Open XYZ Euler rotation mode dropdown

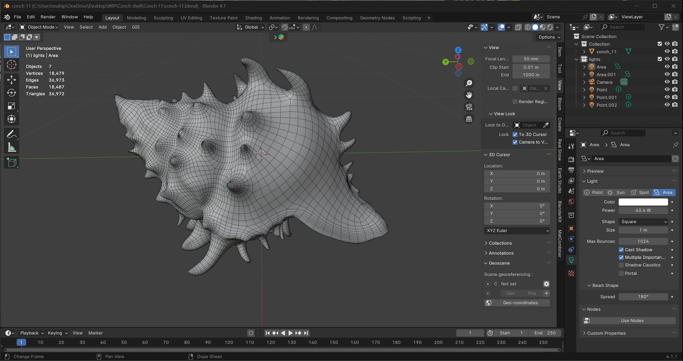(x=517, y=231)
